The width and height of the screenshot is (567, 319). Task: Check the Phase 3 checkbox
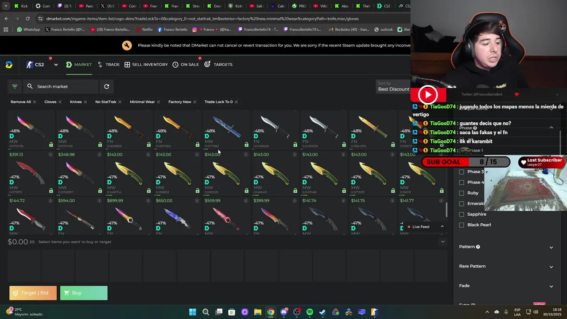[462, 172]
